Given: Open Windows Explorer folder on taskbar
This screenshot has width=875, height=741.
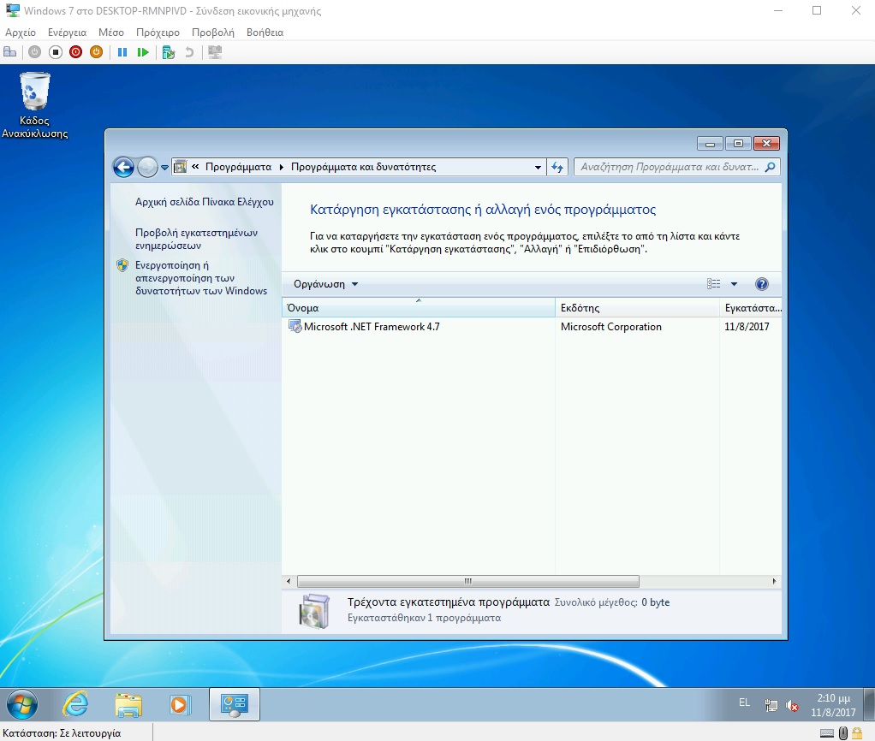Looking at the screenshot, I should coord(128,705).
